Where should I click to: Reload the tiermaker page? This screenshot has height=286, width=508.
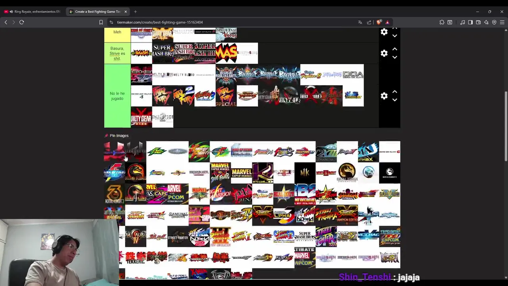tap(22, 22)
